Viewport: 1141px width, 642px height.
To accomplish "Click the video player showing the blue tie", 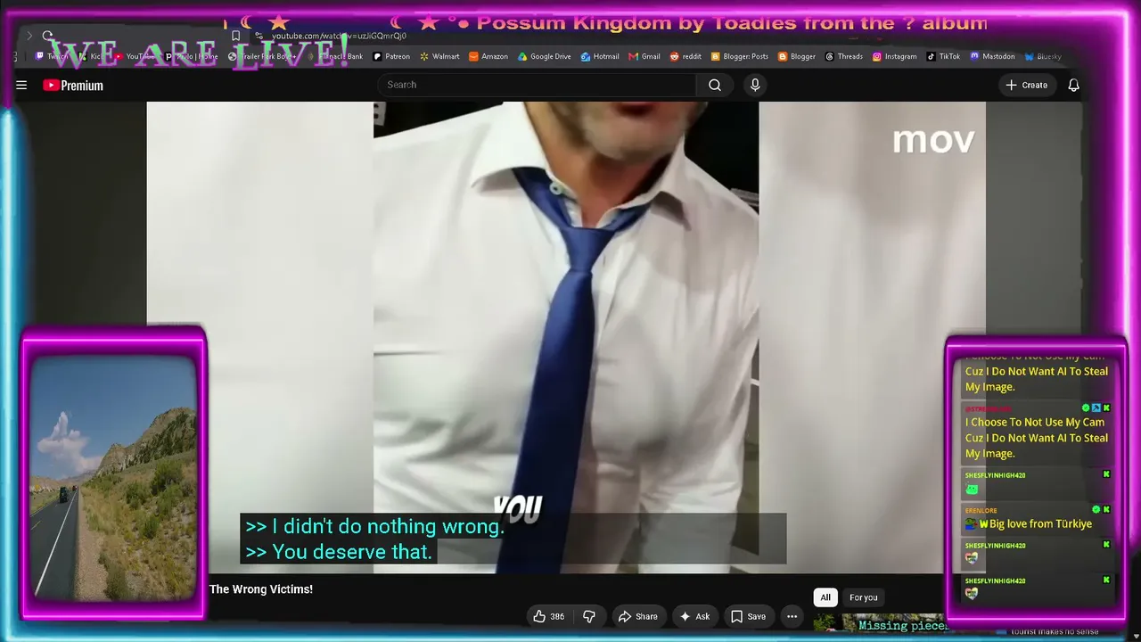I will click(x=566, y=337).
